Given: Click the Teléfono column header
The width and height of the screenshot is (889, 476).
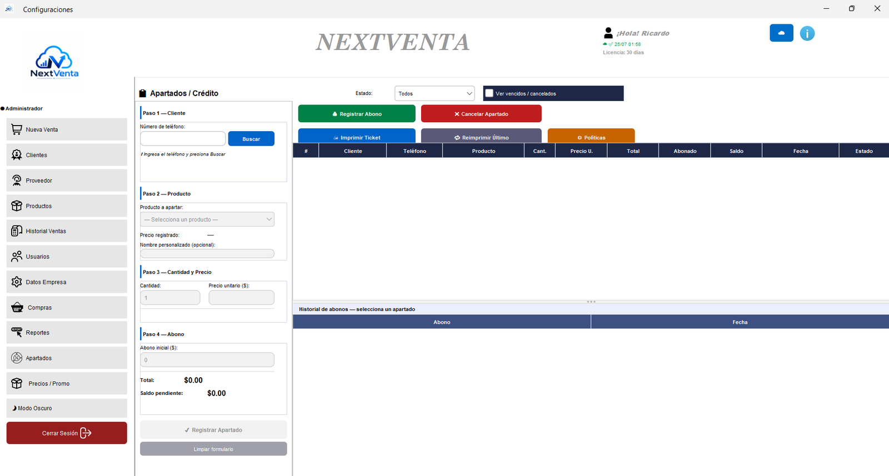Looking at the screenshot, I should (x=414, y=151).
